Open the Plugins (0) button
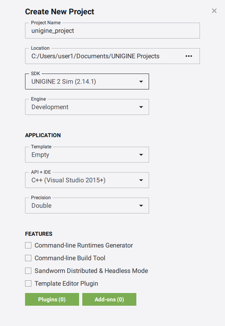The image size is (225, 326). click(52, 299)
